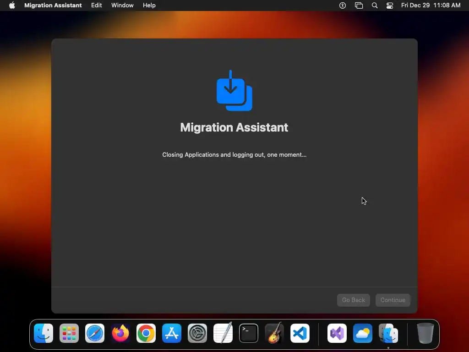Open the Stage Manager menu bar icon
Screen dimensions: 469x352
point(359,5)
